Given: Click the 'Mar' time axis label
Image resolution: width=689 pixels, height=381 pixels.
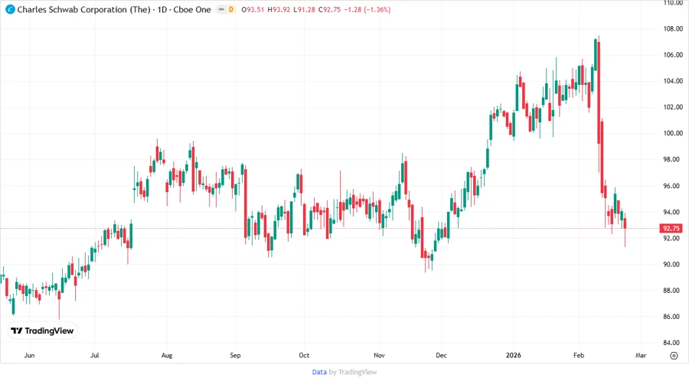Looking at the screenshot, I should tap(641, 355).
